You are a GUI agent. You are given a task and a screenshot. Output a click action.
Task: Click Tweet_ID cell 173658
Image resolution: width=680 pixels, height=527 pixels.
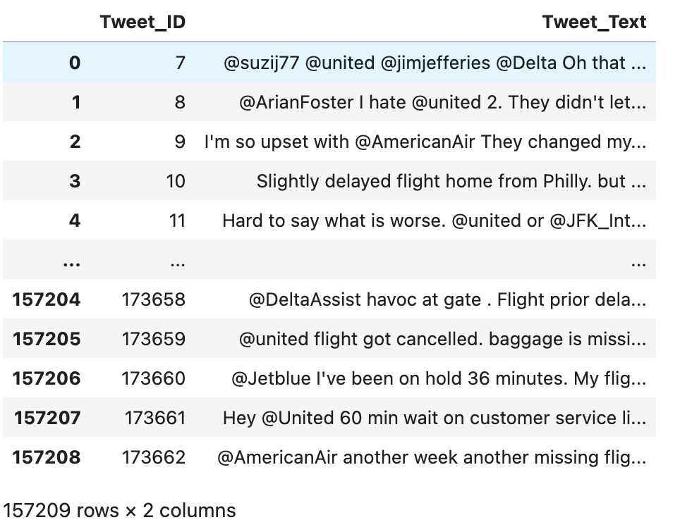coord(153,299)
